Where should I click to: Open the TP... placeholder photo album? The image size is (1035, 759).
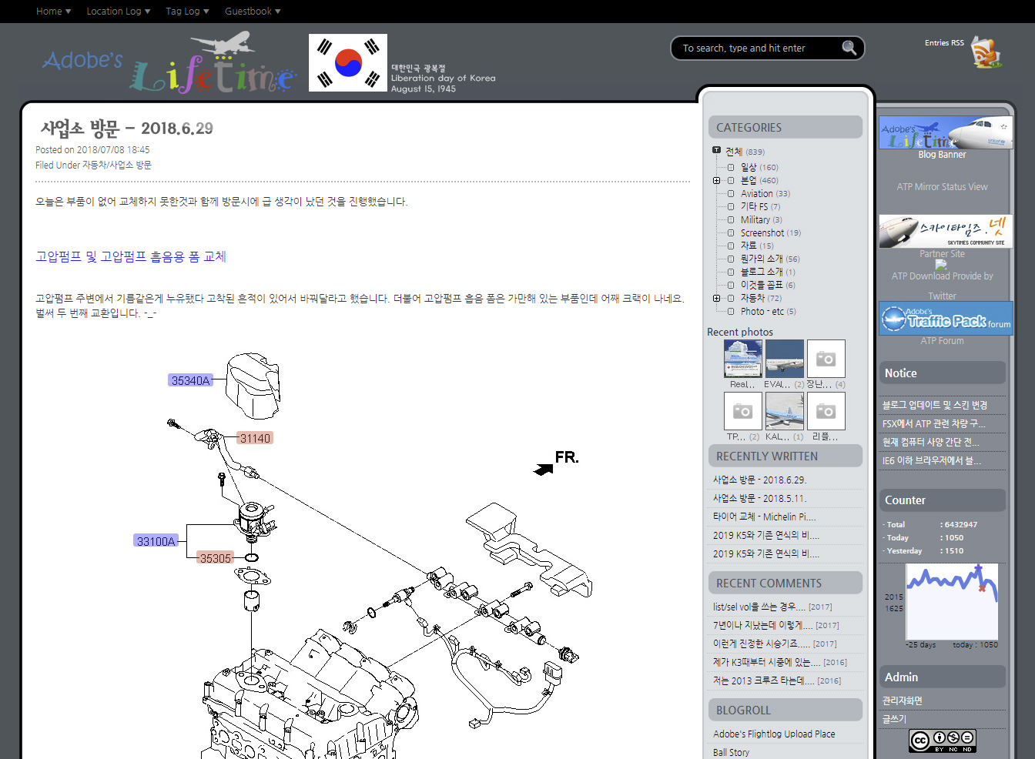tap(743, 411)
